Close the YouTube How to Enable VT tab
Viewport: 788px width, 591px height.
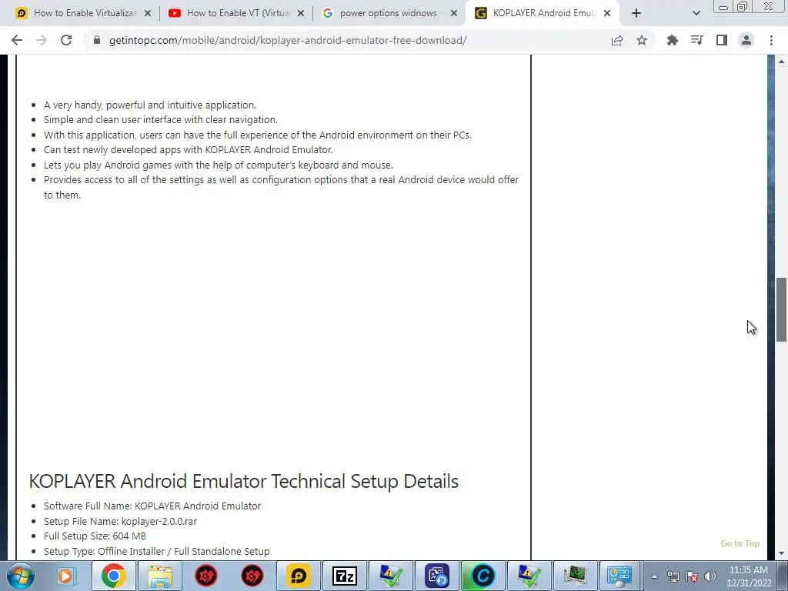click(x=301, y=13)
